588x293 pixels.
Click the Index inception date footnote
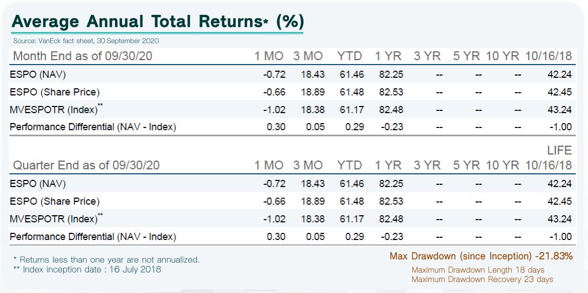click(87, 269)
